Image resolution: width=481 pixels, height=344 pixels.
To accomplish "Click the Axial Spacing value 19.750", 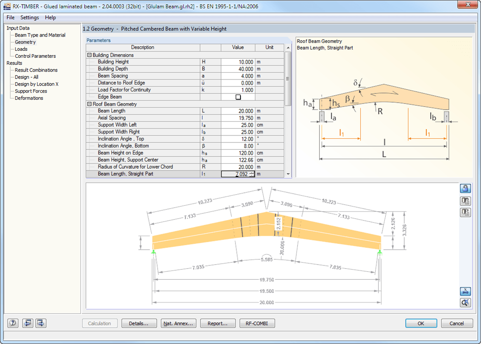I will (238, 118).
